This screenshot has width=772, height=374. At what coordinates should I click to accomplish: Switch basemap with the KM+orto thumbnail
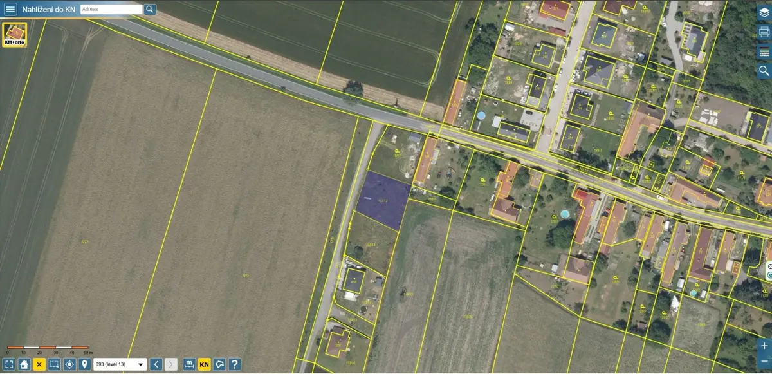pyautogui.click(x=15, y=35)
